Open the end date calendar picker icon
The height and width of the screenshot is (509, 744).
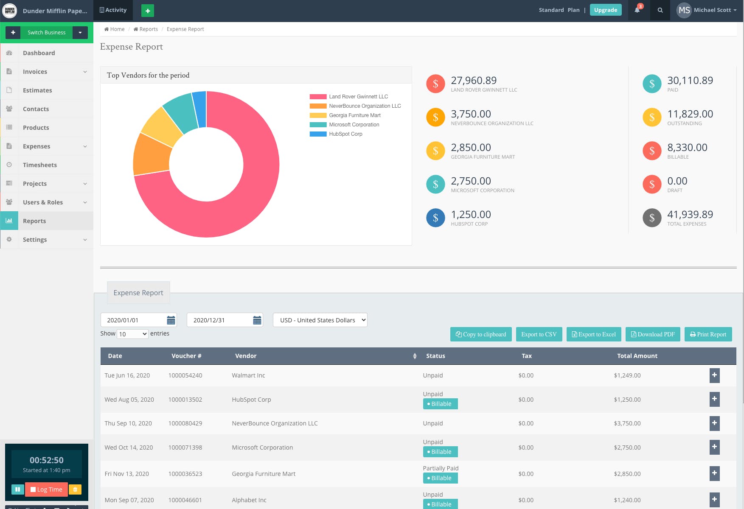click(x=257, y=320)
